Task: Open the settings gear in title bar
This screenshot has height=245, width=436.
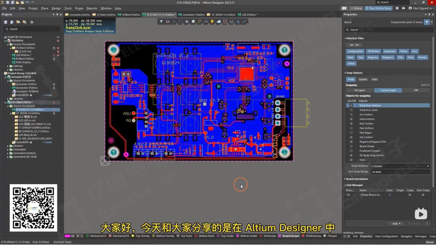Action: (x=397, y=8)
